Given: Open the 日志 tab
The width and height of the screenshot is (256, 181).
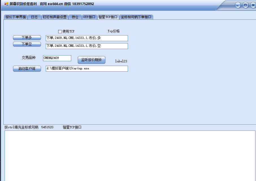Looking at the screenshot, I should (34, 17).
